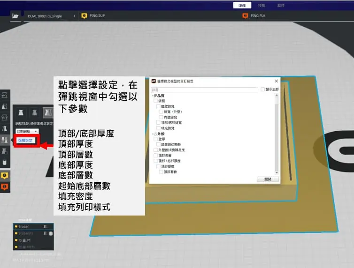Click the white circle on Eraser(1) row
Image resolution: width=354 pixels, height=268 pixels.
tap(51, 233)
